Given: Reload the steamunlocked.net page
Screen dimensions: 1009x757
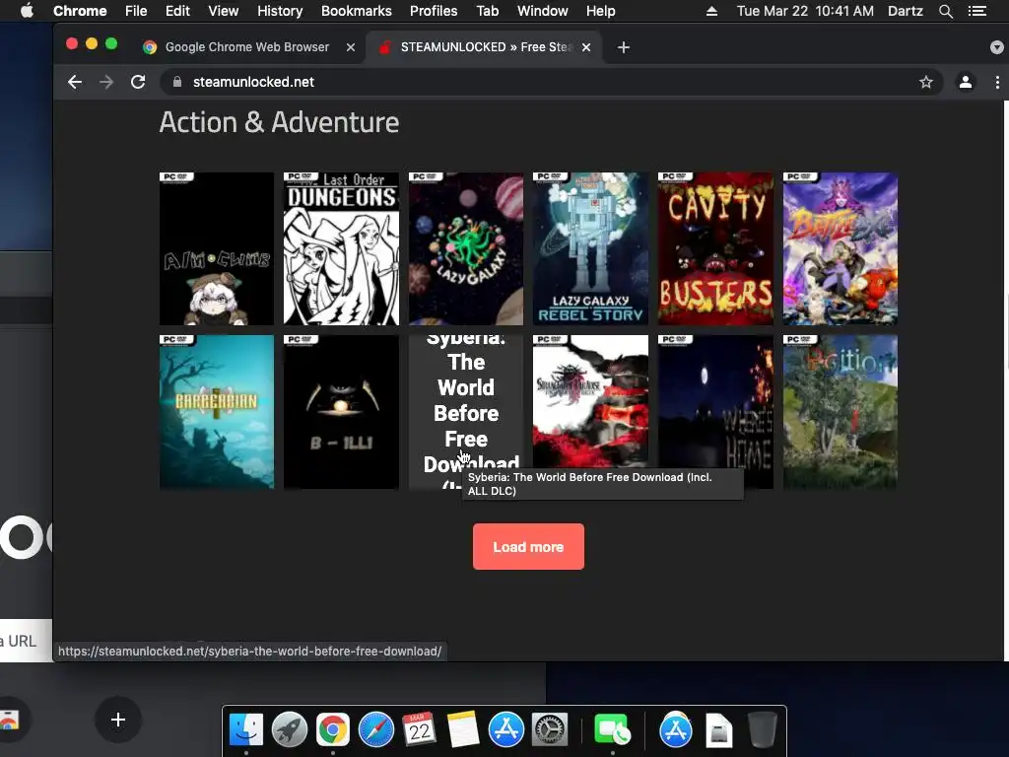Looking at the screenshot, I should [x=138, y=82].
